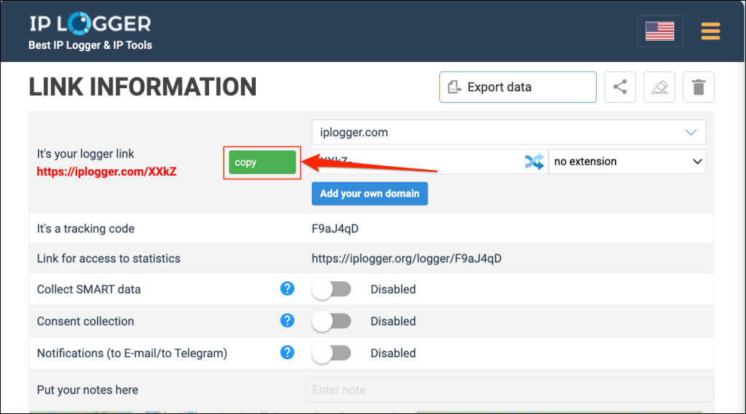The height and width of the screenshot is (414, 746).
Task: Click the share icon button
Action: (620, 87)
